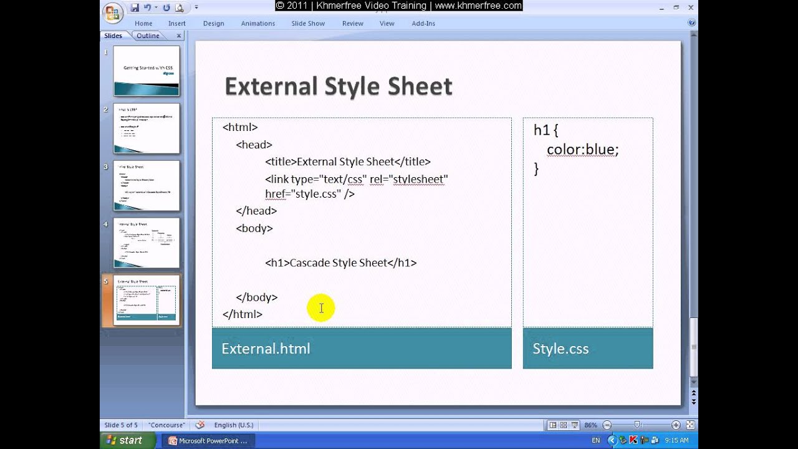
Task: Select slide 3 thumbnail
Action: point(147,186)
